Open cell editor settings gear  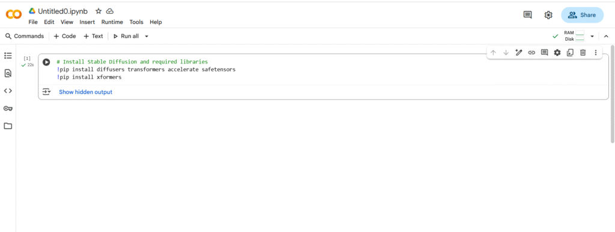(557, 52)
